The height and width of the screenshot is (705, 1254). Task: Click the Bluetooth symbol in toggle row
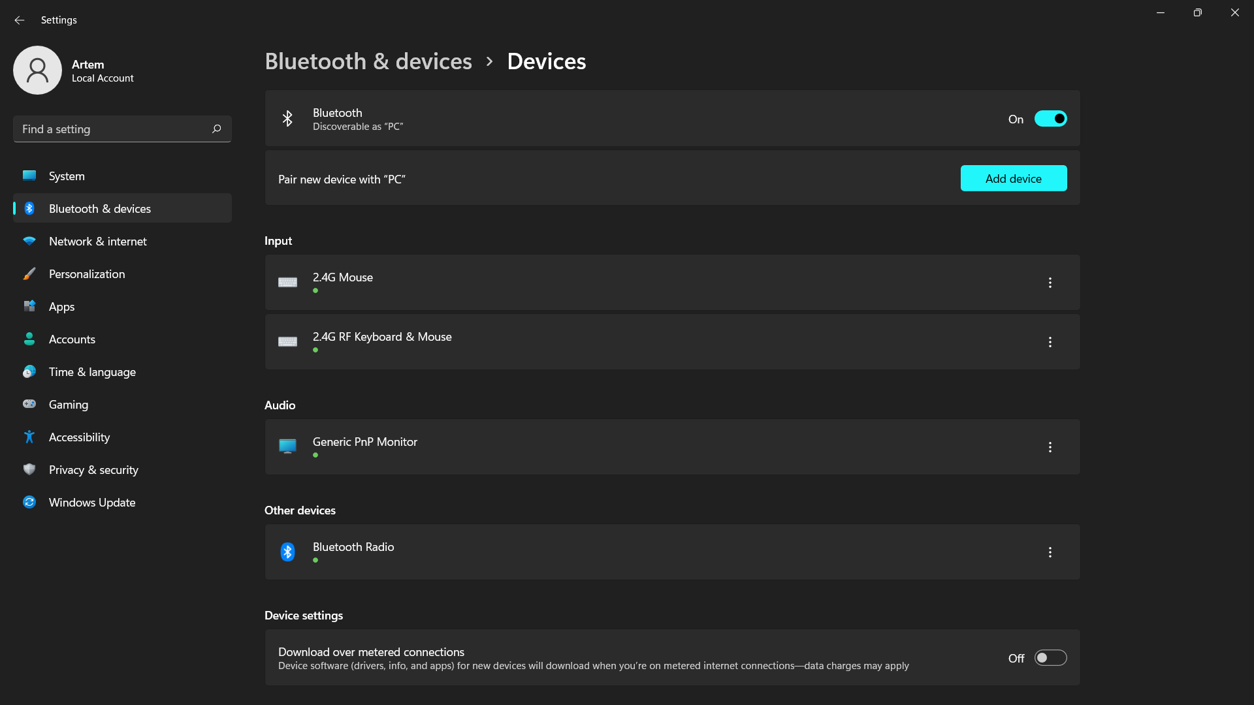(287, 118)
